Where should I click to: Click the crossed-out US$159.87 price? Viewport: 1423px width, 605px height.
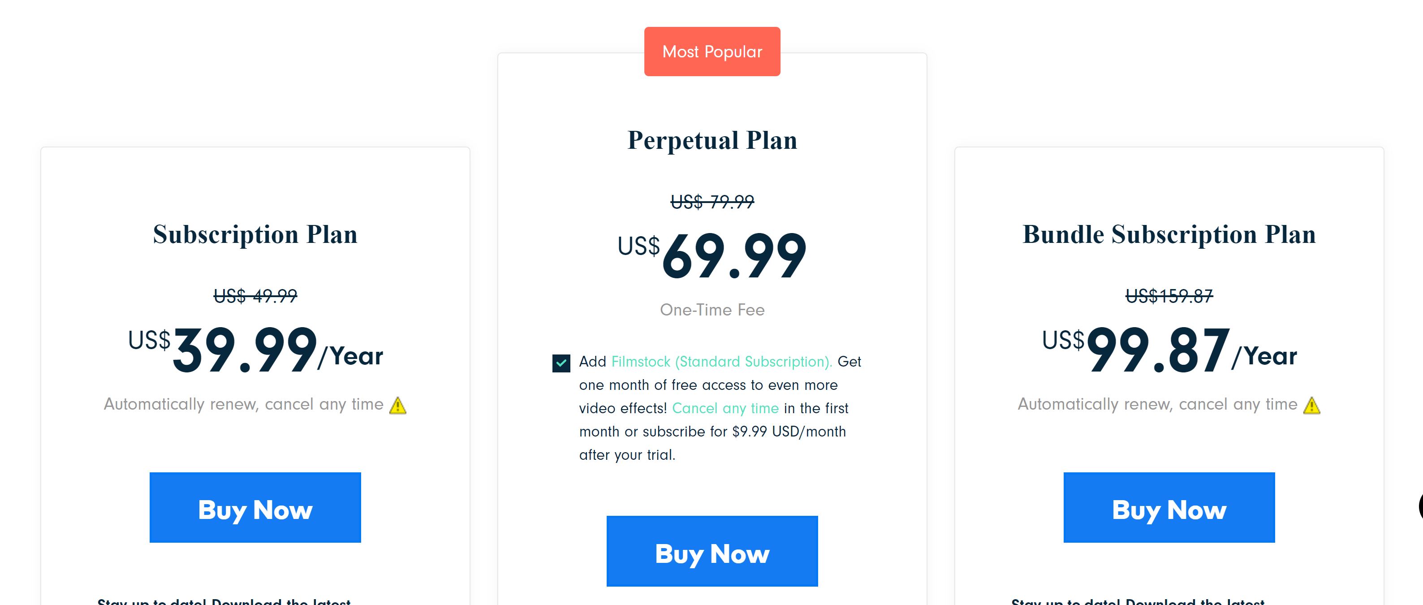(1169, 296)
